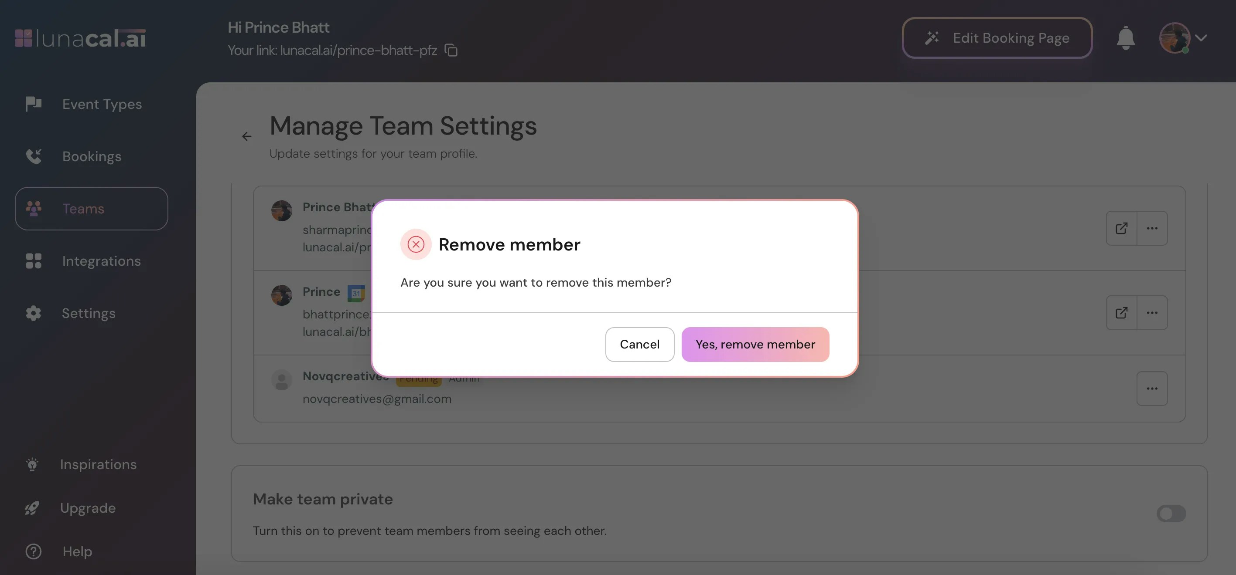Open Integrations from the sidebar
Image resolution: width=1236 pixels, height=575 pixels.
[x=101, y=260]
